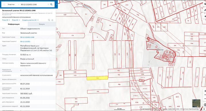This screenshot has height=111, width=206.
Task: Select the yellow highlighted parcel 1346
Action: 97,78
